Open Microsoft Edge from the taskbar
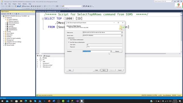 26,101
